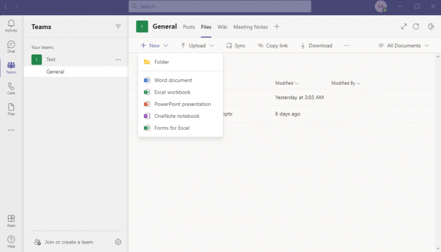
Task: Click the Download button
Action: click(x=316, y=45)
